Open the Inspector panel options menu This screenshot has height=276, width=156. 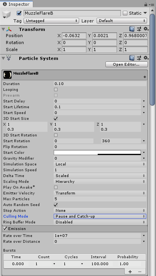151,4
